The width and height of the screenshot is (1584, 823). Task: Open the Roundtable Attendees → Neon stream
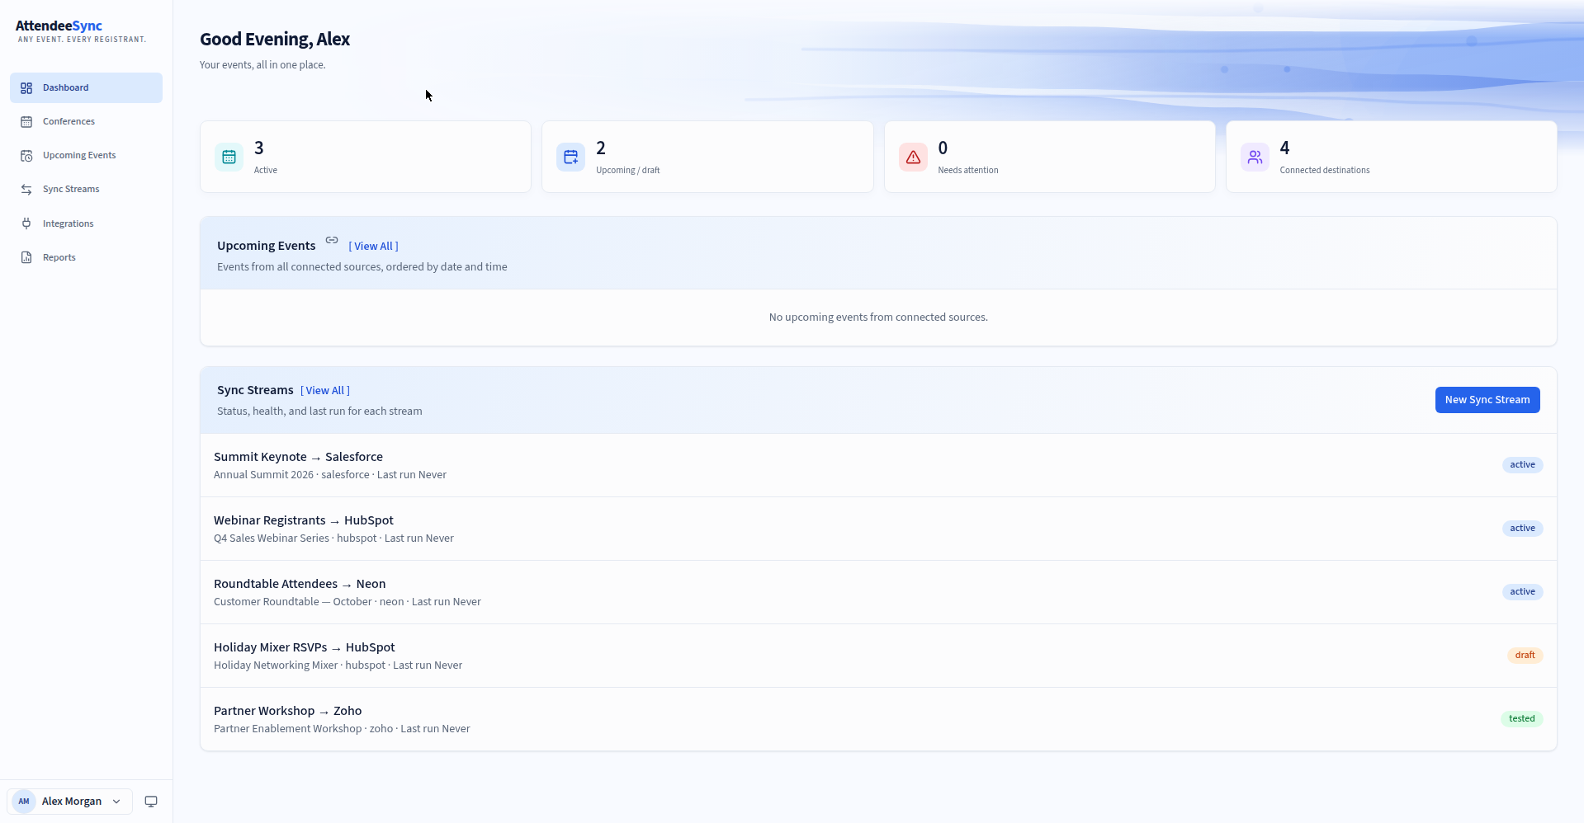click(x=878, y=592)
